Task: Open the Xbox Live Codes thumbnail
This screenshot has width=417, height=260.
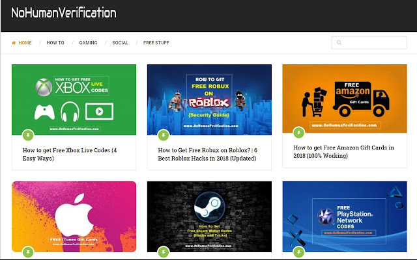Action: tap(74, 99)
